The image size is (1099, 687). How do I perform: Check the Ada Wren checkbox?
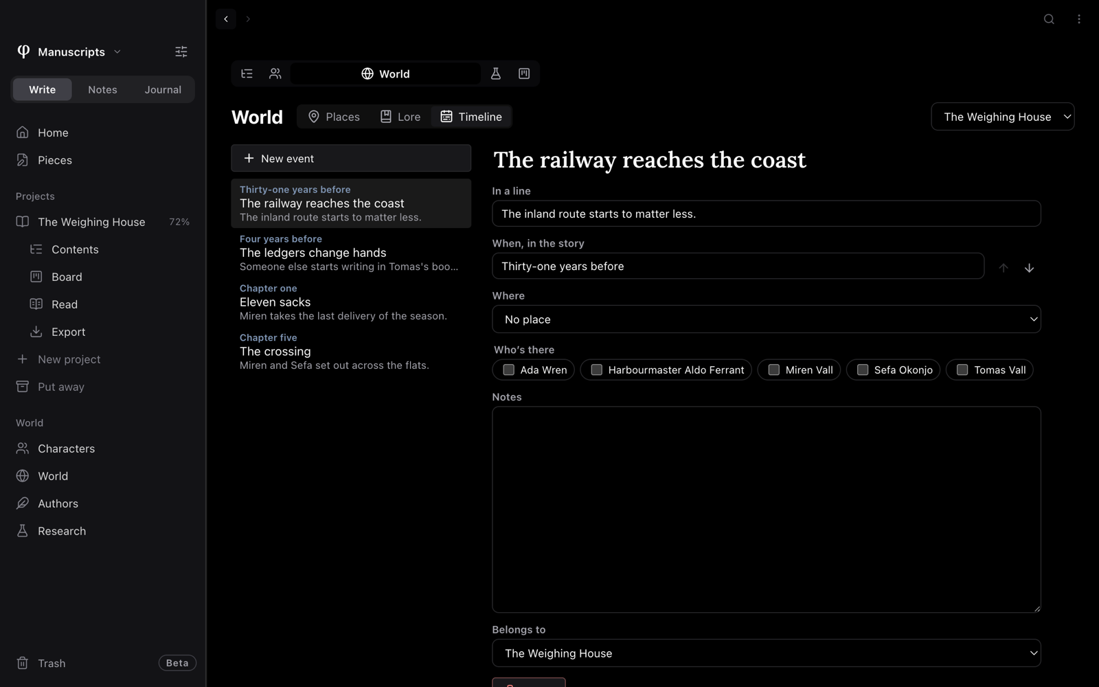click(x=509, y=370)
